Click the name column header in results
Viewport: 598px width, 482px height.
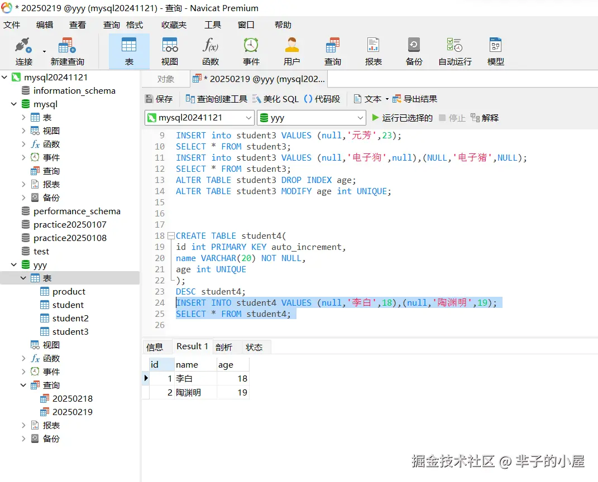[195, 365]
